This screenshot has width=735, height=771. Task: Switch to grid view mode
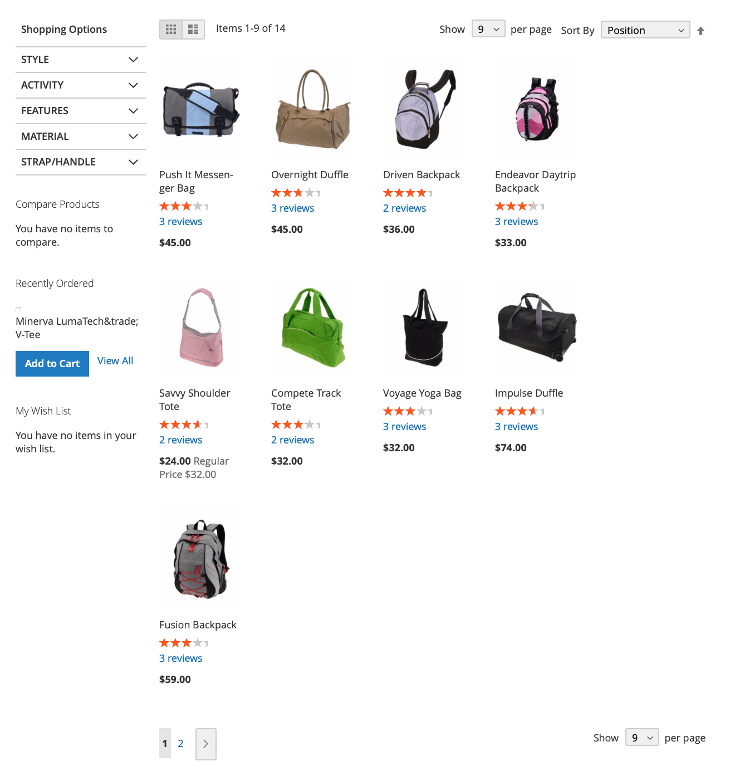tap(171, 30)
